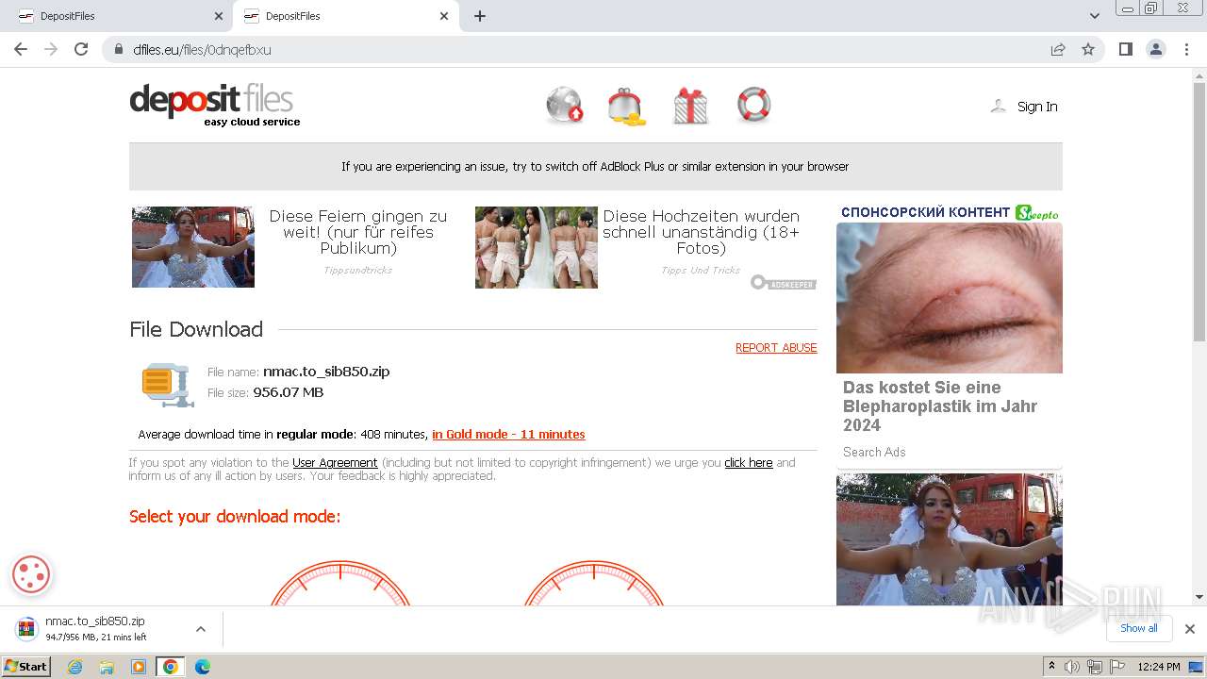The image size is (1207, 679).
Task: Click the Search Ads label
Action: (x=874, y=453)
